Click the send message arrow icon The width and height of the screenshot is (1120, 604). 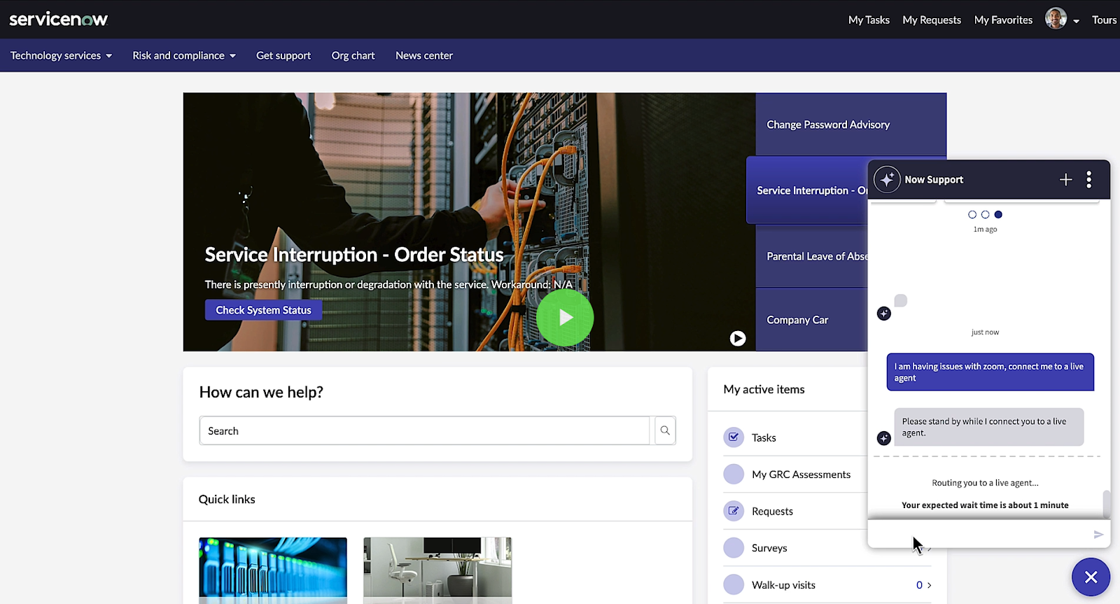tap(1098, 535)
